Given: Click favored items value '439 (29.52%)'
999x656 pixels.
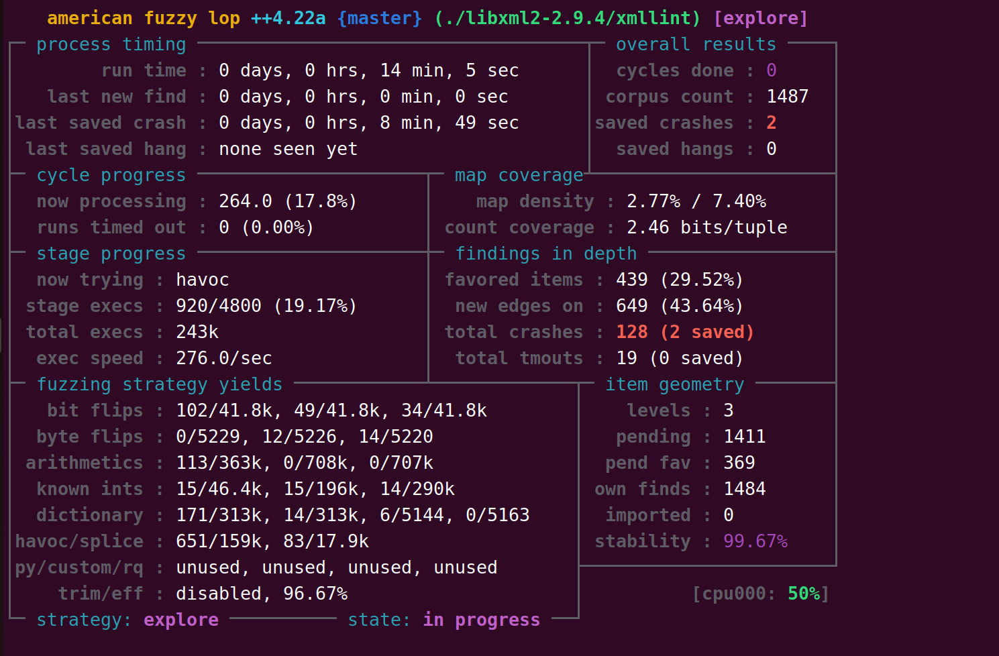Looking at the screenshot, I should 680,280.
